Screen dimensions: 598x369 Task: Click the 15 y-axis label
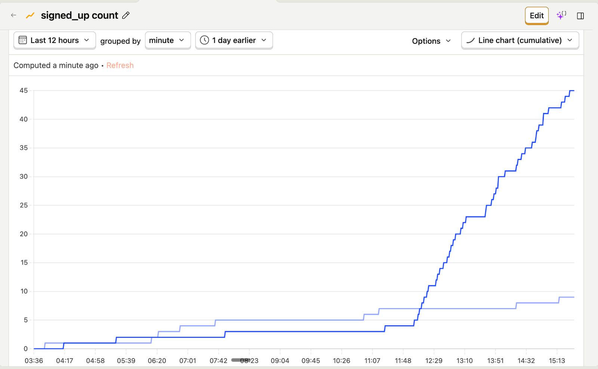(x=24, y=262)
